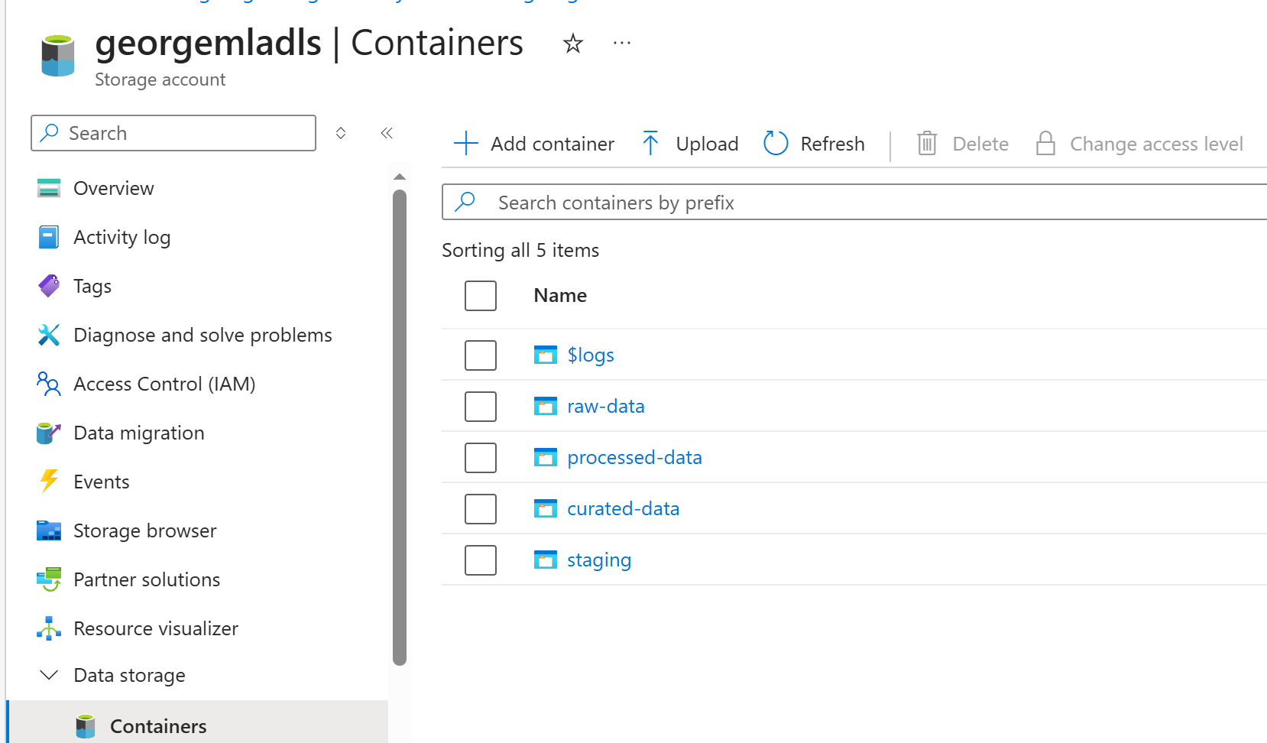
Task: Click the Activity log icon
Action: click(x=49, y=237)
